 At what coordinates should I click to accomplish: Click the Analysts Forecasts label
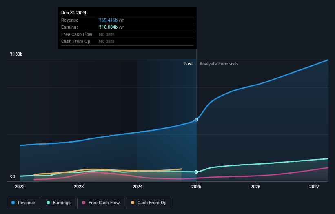pos(219,64)
